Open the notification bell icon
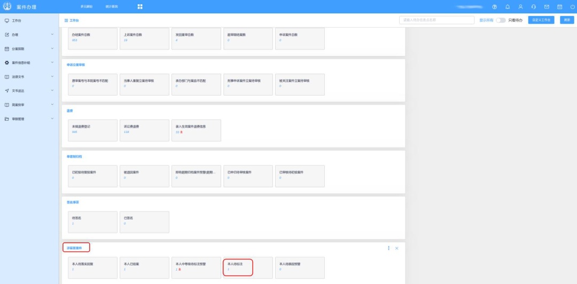Screen dimensions: 577x284 click(507, 6)
